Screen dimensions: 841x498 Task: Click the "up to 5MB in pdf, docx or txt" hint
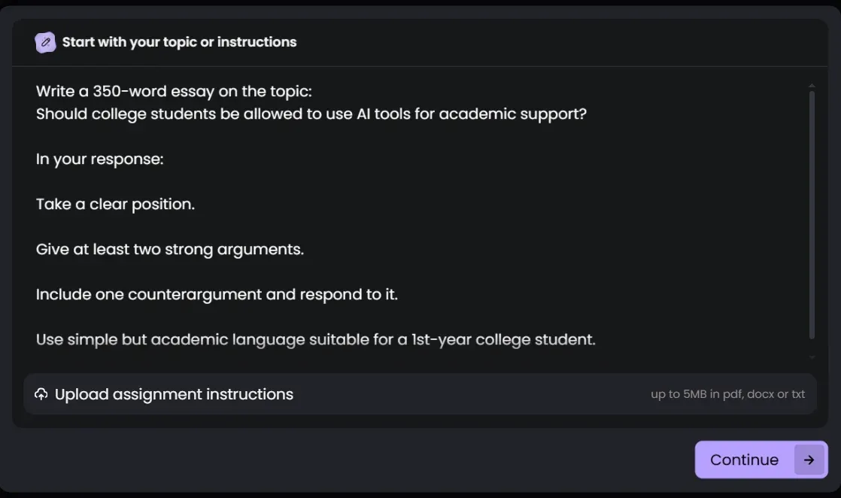coord(727,394)
